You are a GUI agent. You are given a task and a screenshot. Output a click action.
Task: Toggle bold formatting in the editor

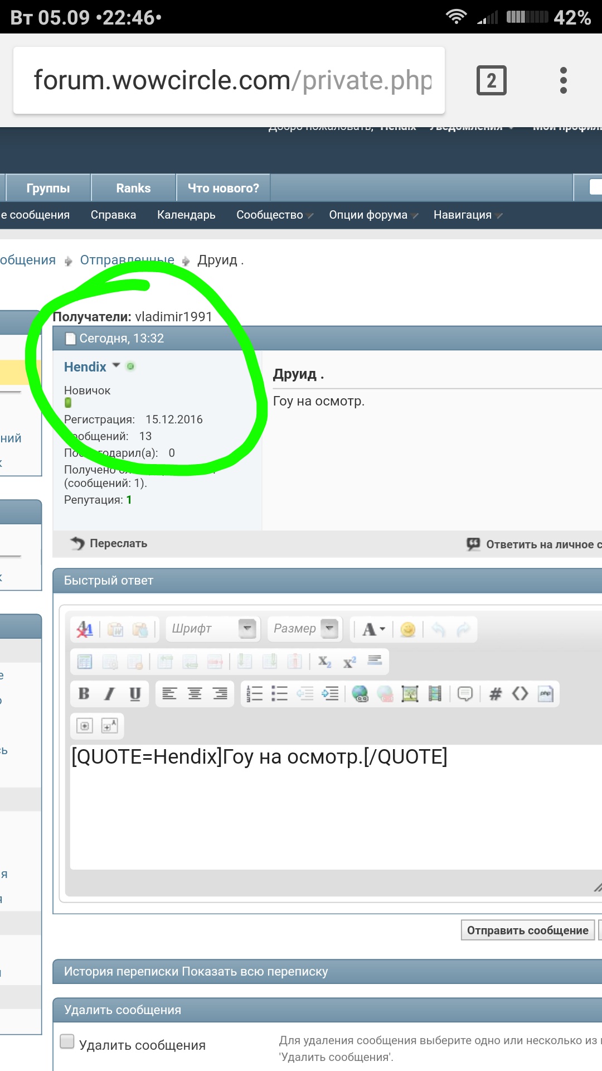[x=84, y=693]
